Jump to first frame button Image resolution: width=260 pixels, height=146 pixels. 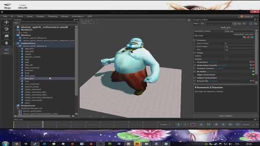208,125
